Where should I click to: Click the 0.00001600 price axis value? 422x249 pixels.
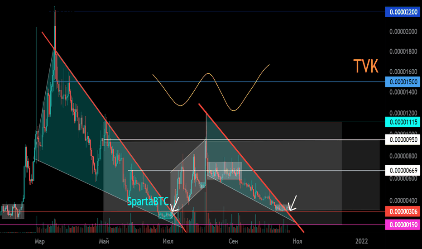click(403, 72)
